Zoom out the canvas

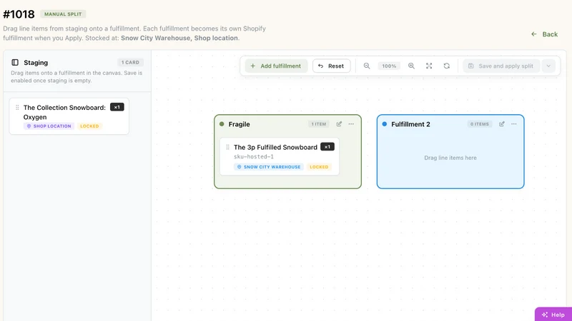point(367,66)
